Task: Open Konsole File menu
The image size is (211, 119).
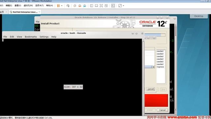Action: click(5, 37)
